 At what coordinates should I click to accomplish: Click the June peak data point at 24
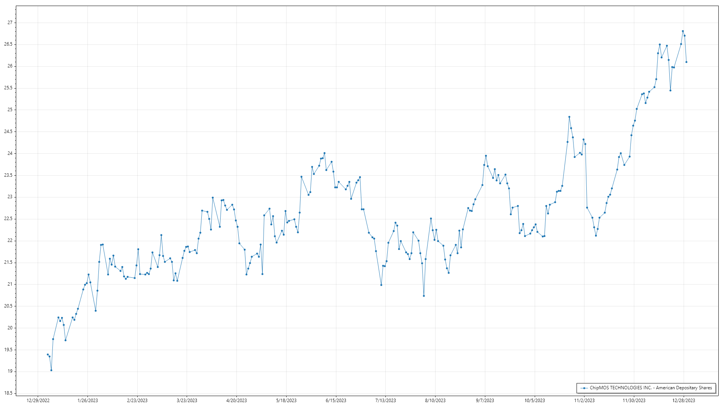[324, 153]
